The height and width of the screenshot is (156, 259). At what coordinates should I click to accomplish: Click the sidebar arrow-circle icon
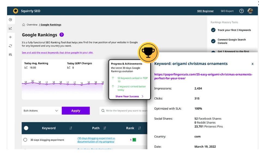10,20
